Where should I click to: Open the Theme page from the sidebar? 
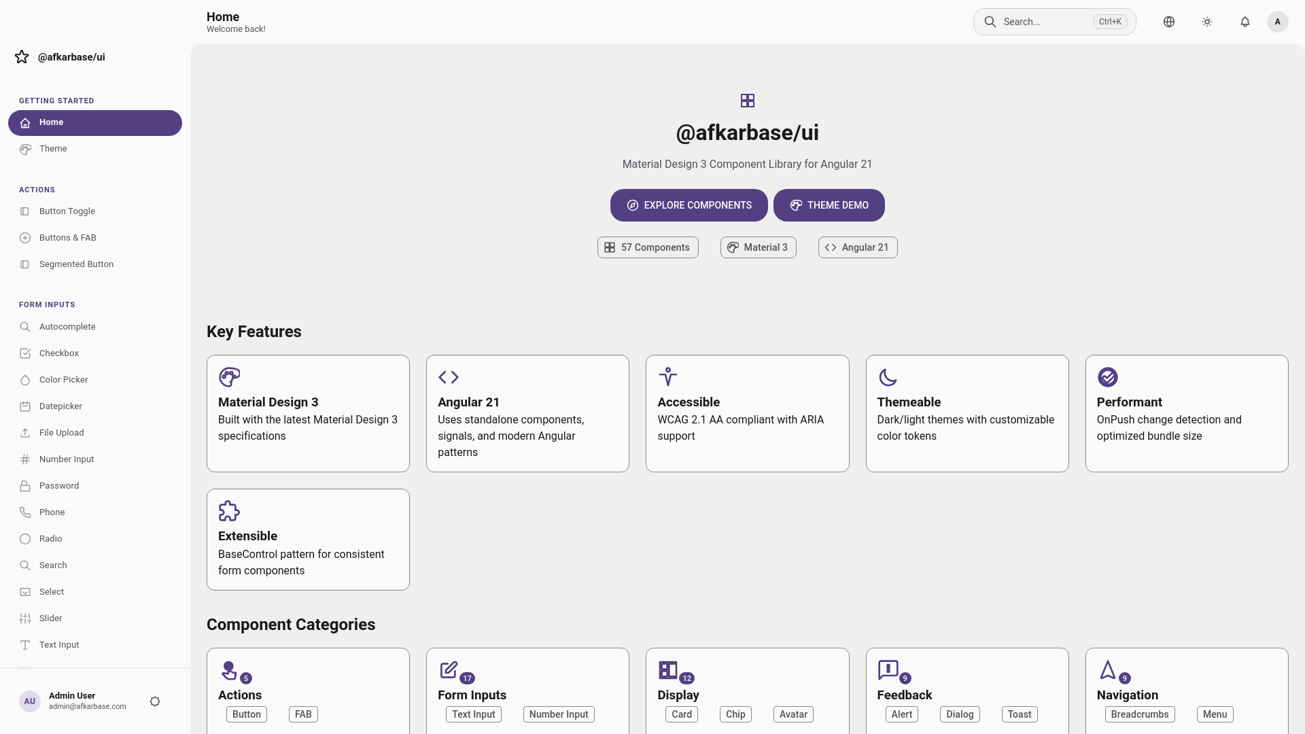pyautogui.click(x=95, y=149)
